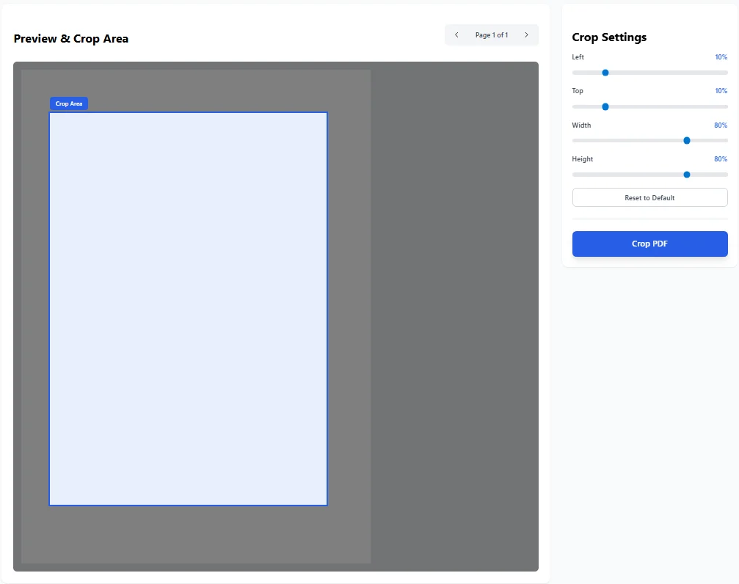
Task: Click the Height slider handle
Action: click(x=686, y=175)
